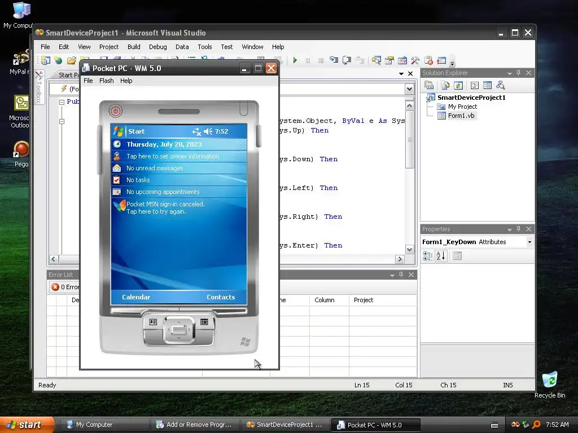The image size is (578, 433).
Task: Click the code editor vertical scrollbar thumb
Action: pyautogui.click(x=410, y=140)
